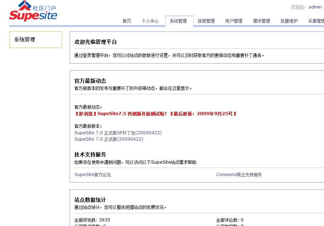The height and width of the screenshot is (226, 324).
Task: Open the 用户管理 tab
Action: [x=234, y=21]
